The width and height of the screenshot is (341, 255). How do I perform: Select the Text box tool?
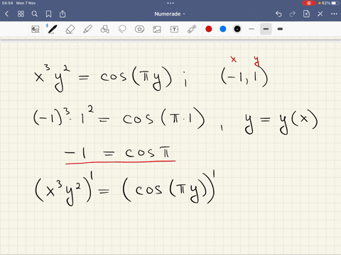[174, 29]
